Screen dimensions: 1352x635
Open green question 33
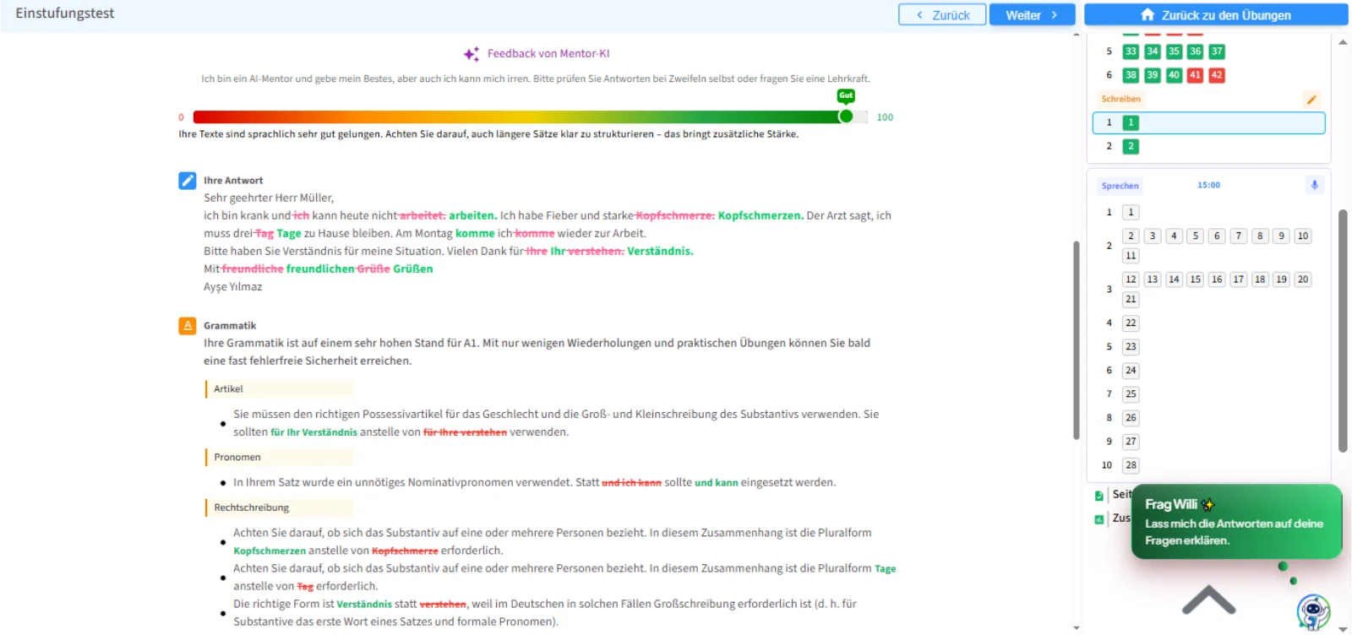coord(1131,52)
